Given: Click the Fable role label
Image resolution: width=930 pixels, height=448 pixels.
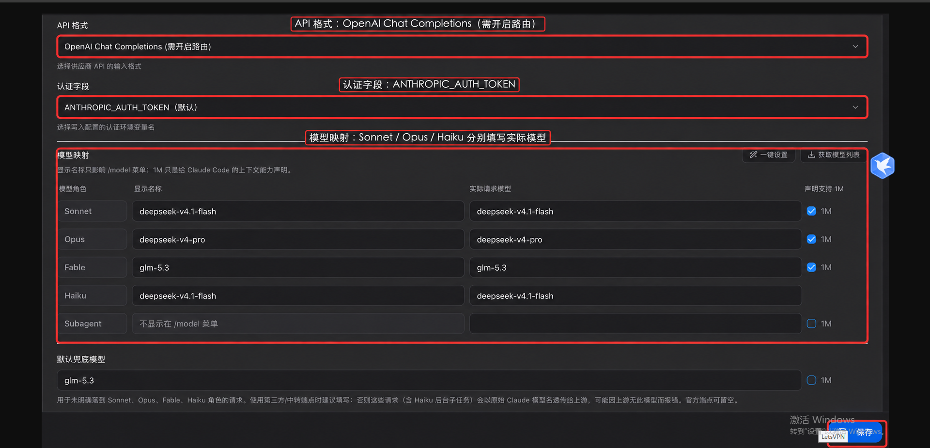Looking at the screenshot, I should click(x=92, y=267).
